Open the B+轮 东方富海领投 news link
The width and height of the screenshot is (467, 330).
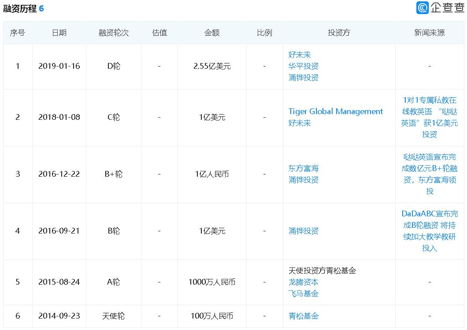coord(430,174)
